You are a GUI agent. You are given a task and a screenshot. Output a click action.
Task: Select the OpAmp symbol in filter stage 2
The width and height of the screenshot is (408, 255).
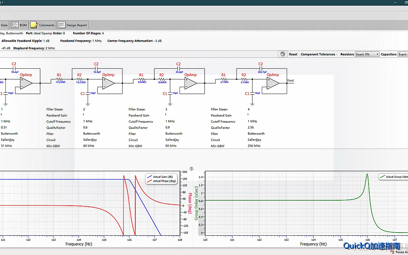(x=109, y=83)
